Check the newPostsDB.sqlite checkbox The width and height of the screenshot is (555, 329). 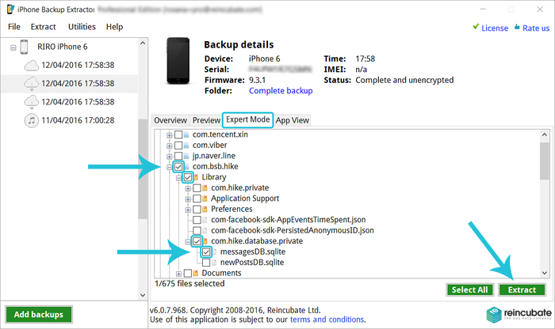tap(206, 263)
